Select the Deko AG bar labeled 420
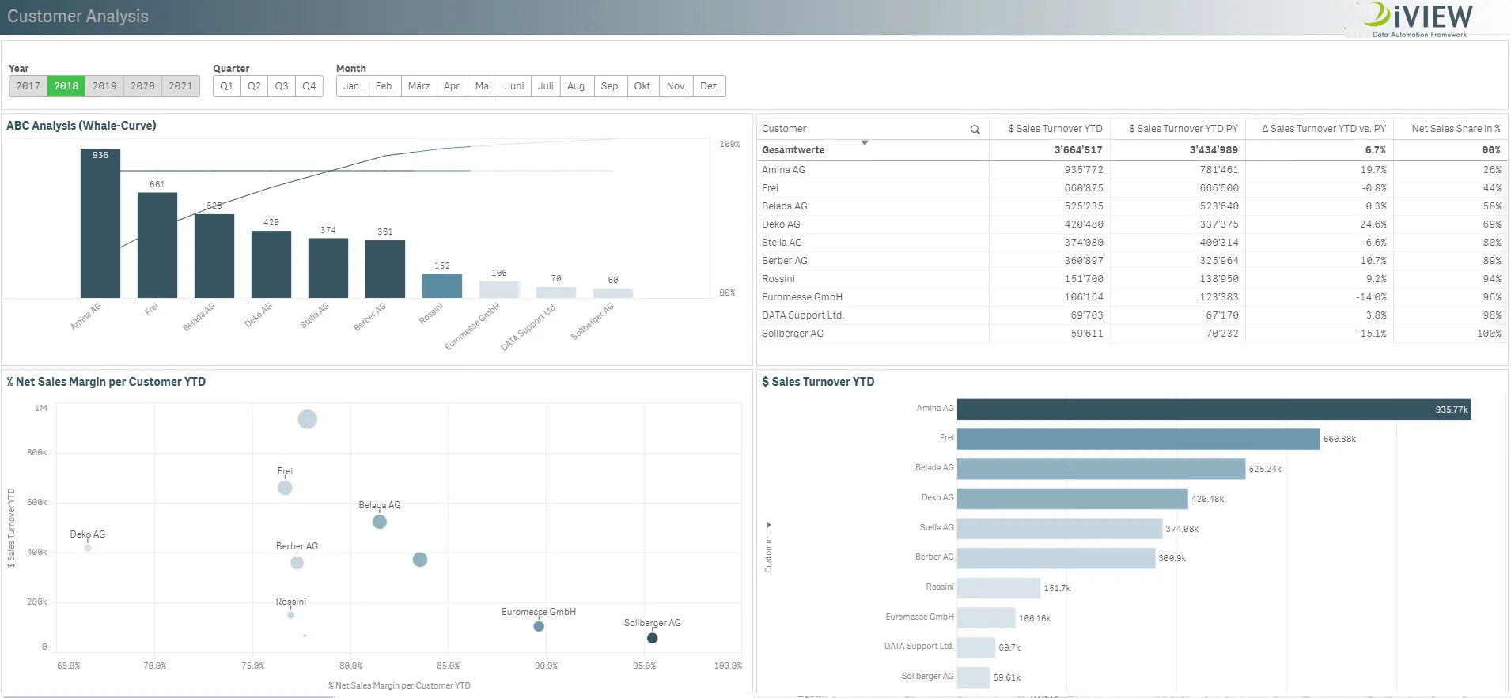The height and width of the screenshot is (698, 1511). 271,264
